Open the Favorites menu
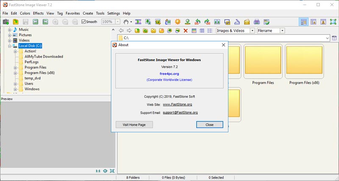Image resolution: width=339 pixels, height=181 pixels. [72, 13]
